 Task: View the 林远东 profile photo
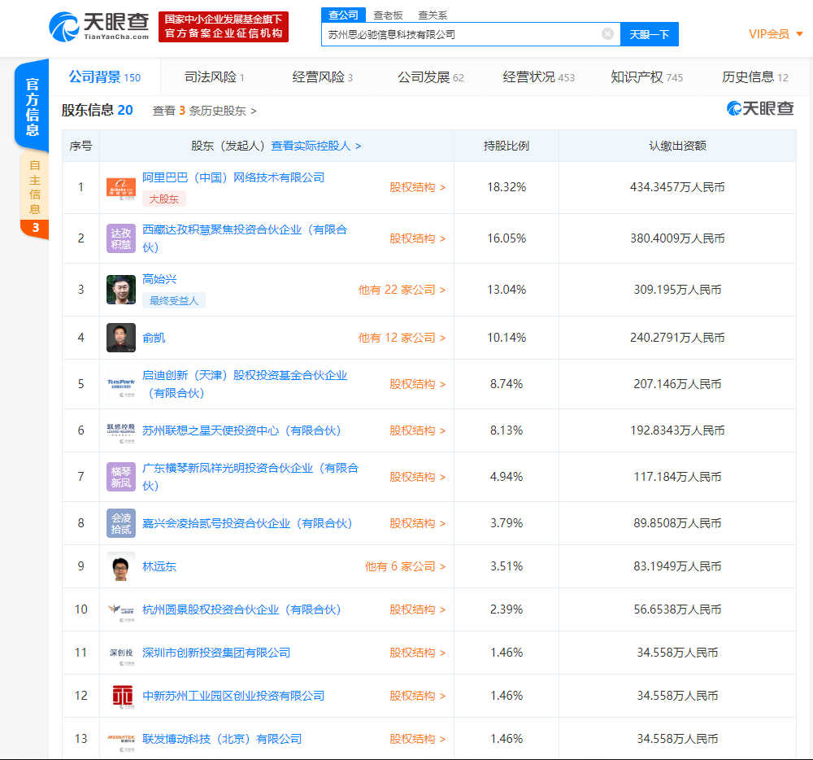click(121, 566)
